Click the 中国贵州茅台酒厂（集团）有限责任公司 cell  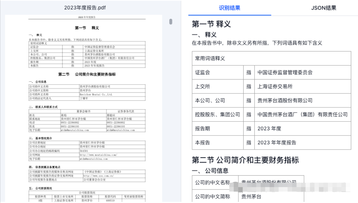[x=303, y=115]
